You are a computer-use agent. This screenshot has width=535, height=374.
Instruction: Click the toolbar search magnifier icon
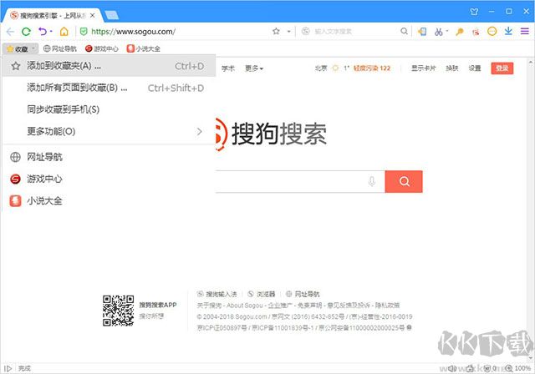coord(404,32)
